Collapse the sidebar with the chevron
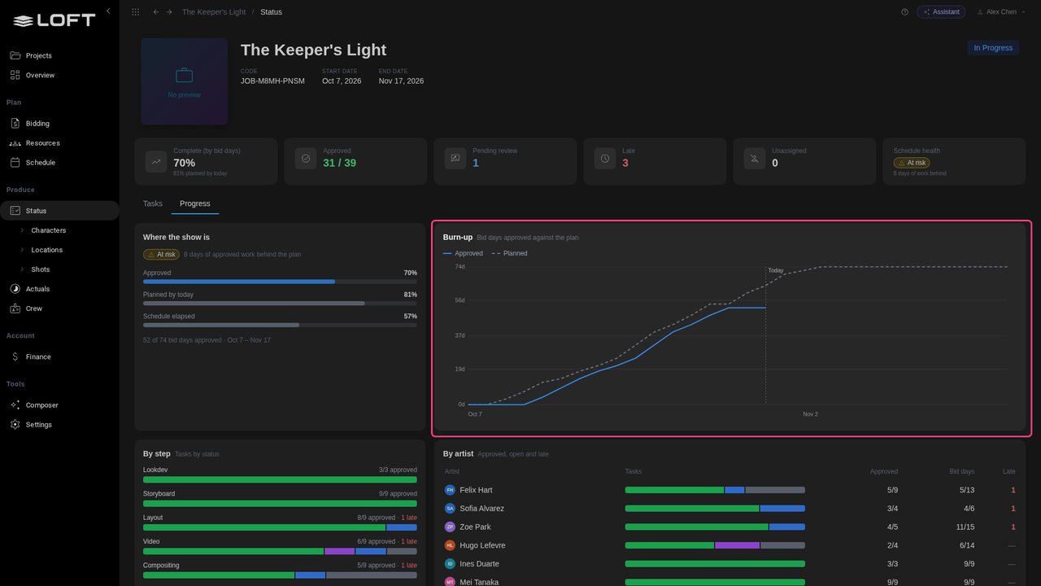 tap(108, 11)
